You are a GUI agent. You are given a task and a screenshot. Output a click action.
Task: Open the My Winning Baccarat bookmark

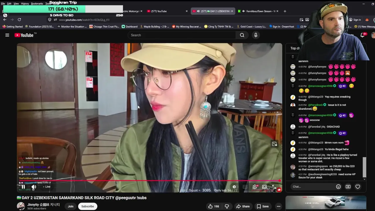(186, 26)
